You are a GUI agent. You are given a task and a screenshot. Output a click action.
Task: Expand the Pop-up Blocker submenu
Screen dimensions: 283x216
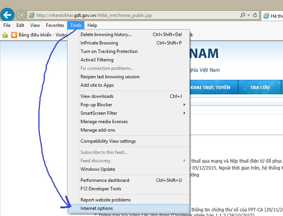point(184,105)
